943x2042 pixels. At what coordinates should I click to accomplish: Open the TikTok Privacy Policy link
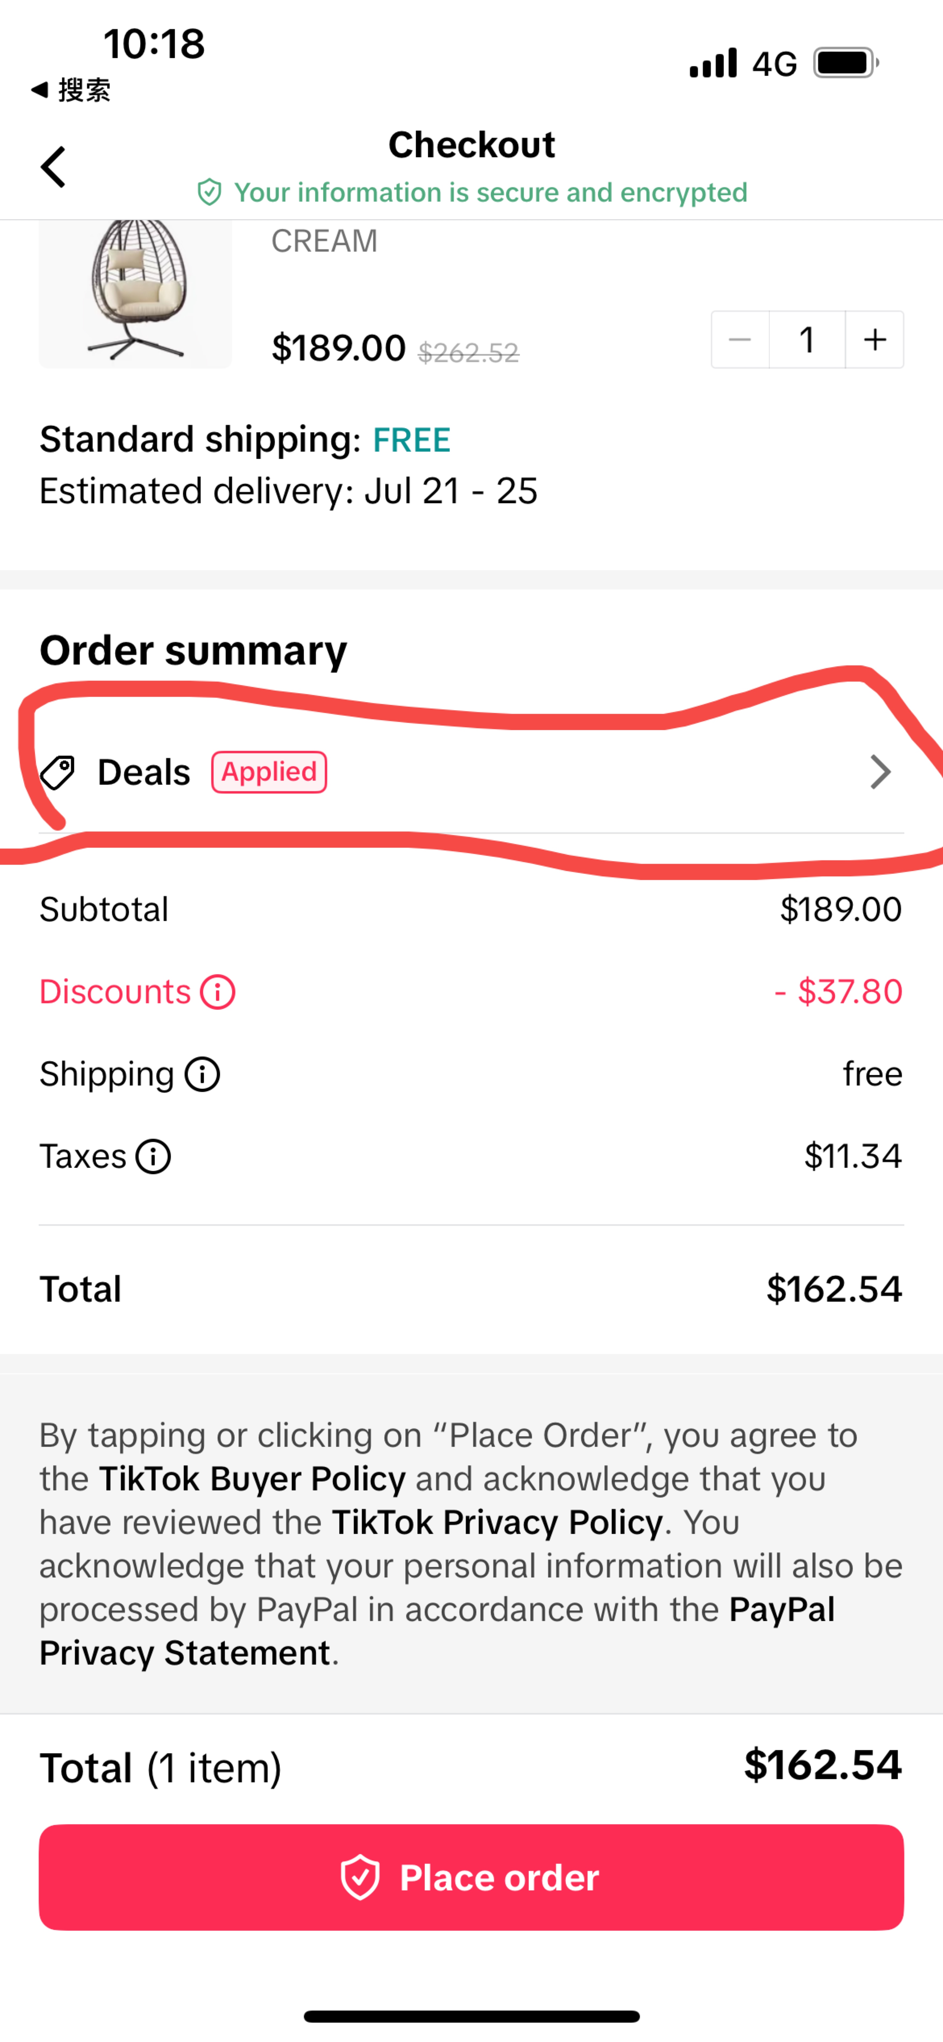tap(497, 1523)
